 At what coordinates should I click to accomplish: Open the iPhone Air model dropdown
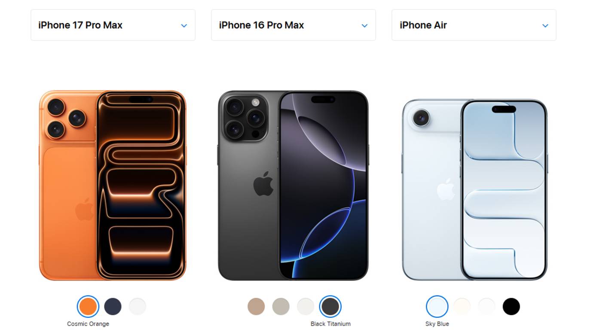474,25
